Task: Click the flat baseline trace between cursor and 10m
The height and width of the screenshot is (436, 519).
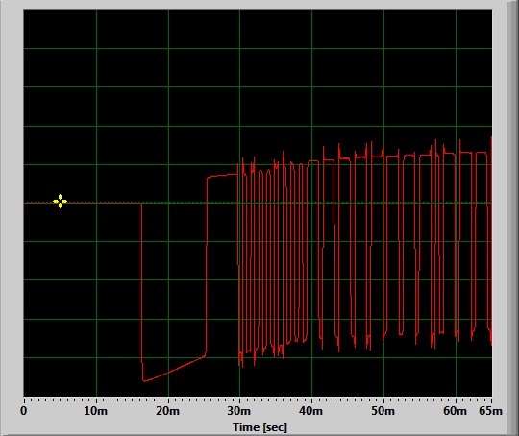Action: [x=82, y=203]
